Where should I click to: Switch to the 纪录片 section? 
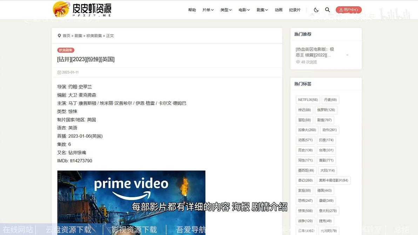click(295, 10)
